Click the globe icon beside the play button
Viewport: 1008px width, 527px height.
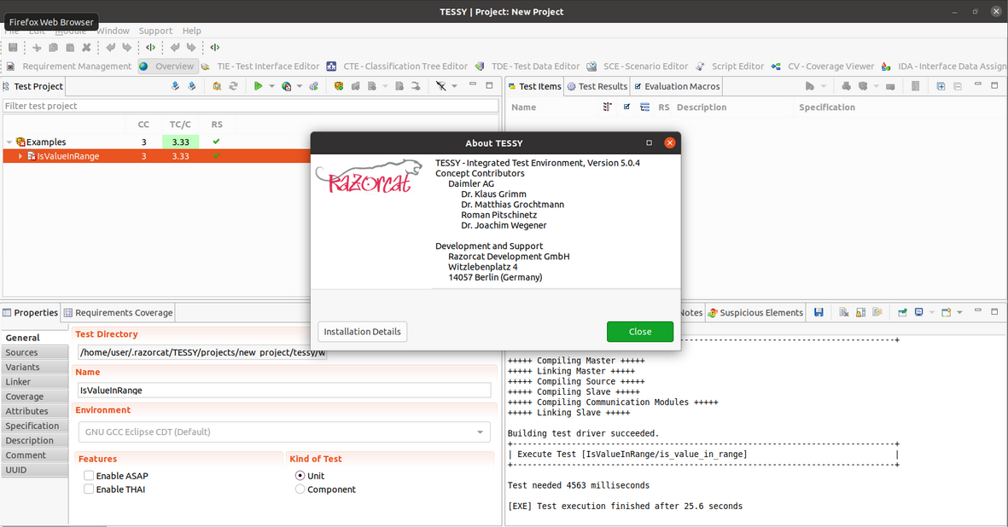[286, 86]
